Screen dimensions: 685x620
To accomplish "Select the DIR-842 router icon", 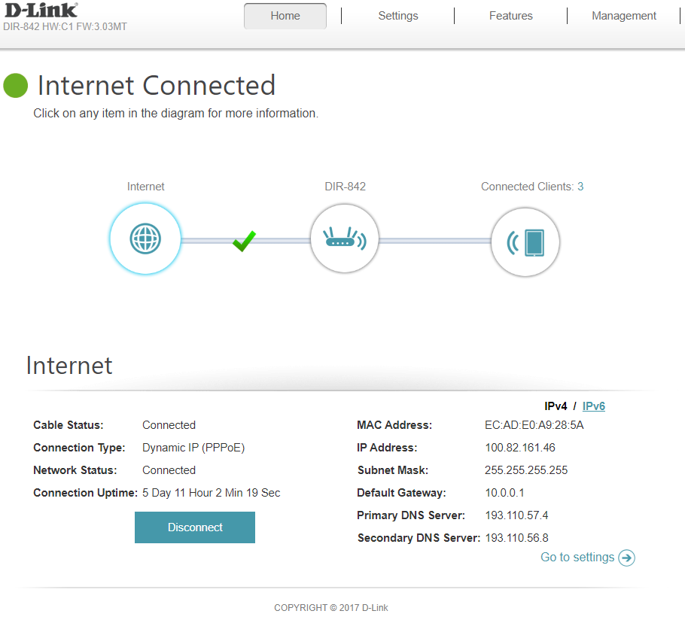I will (345, 239).
